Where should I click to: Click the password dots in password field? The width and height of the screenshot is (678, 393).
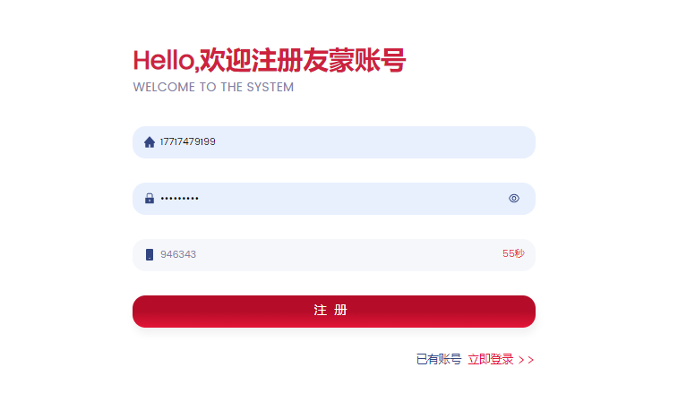(179, 199)
